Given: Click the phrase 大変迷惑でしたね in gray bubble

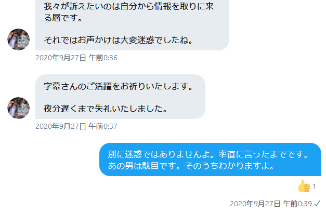Looking at the screenshot, I should click(154, 40).
